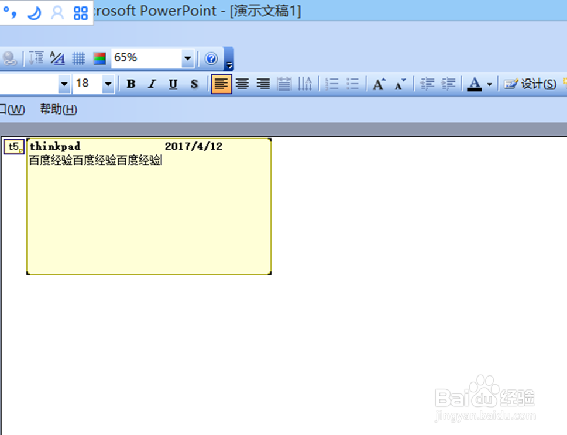Click the Help question mark button
This screenshot has height=435, width=567.
point(211,58)
